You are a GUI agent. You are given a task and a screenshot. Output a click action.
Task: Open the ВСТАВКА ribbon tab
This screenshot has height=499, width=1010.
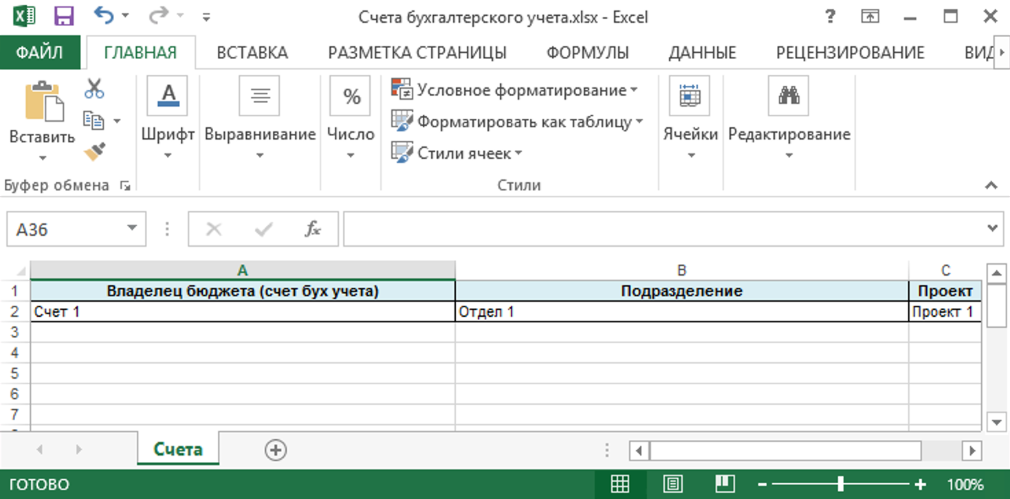[x=252, y=53]
